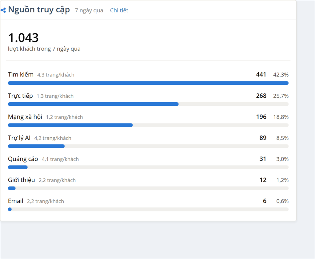This screenshot has width=315, height=259.
Task: Click the Trợ lý AI progress bar
Action: point(148,146)
